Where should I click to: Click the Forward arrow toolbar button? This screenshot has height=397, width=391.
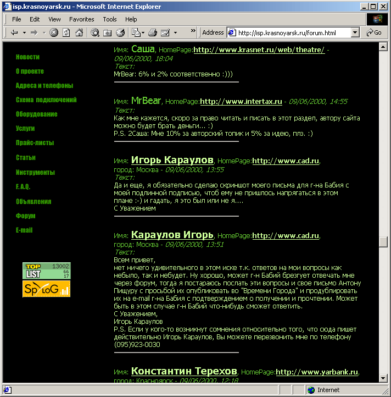pyautogui.click(x=34, y=32)
